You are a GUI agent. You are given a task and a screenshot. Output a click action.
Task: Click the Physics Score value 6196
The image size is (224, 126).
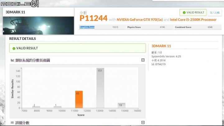(x=162, y=27)
